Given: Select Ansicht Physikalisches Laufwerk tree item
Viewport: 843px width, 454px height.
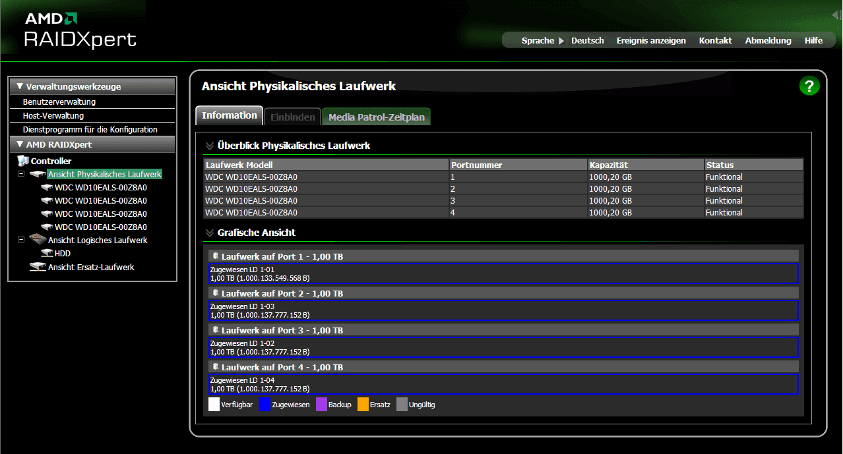Looking at the screenshot, I should pyautogui.click(x=104, y=175).
